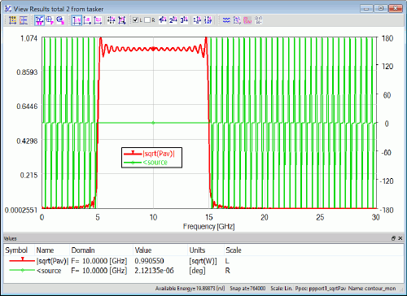Image resolution: width=407 pixels, height=296 pixels.
Task: Select the highlighted XY rectangular plot icon
Action: (x=40, y=20)
